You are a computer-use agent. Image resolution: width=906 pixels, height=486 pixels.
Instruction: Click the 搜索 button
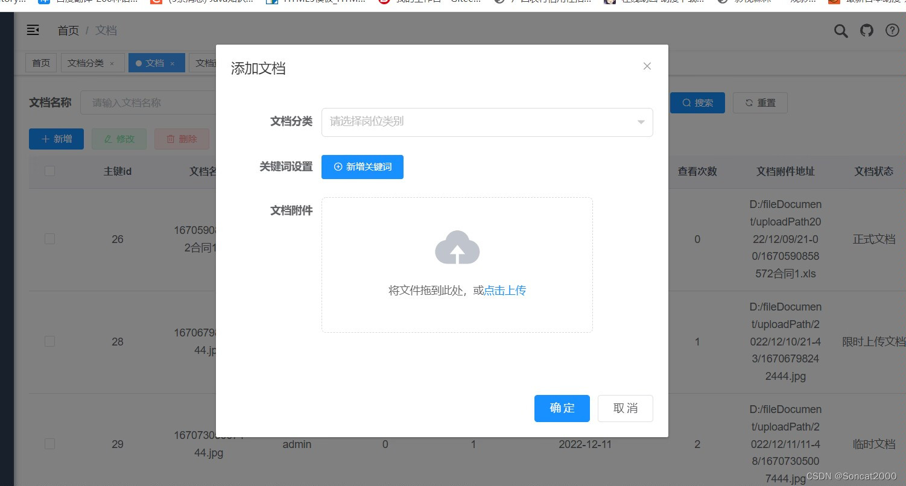pos(697,103)
